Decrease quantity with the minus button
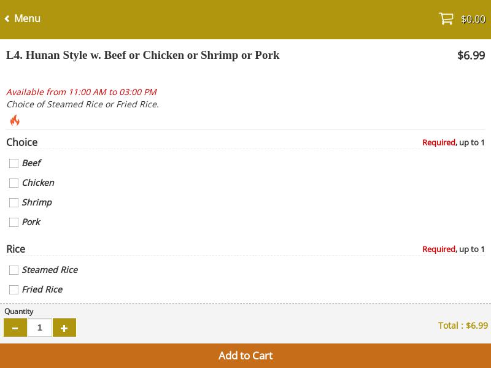The width and height of the screenshot is (491, 368). pos(15,328)
